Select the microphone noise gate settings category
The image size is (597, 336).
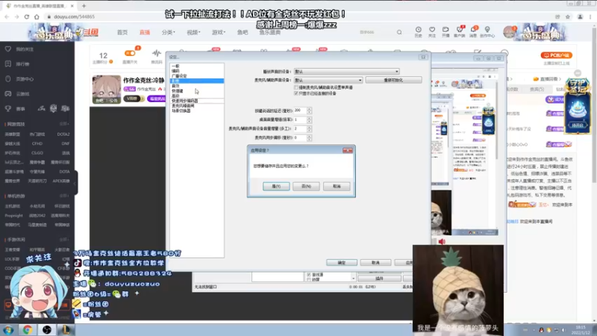click(x=183, y=105)
